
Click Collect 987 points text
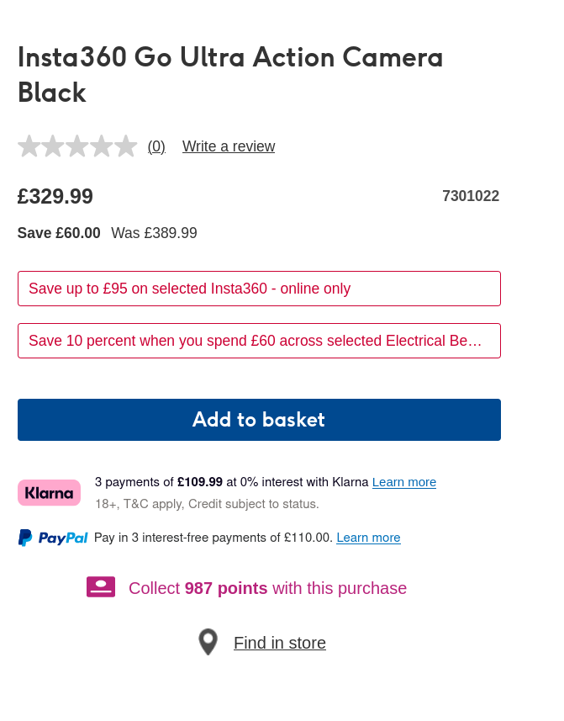click(266, 588)
